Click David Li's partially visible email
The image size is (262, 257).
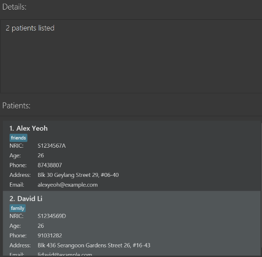coord(65,254)
